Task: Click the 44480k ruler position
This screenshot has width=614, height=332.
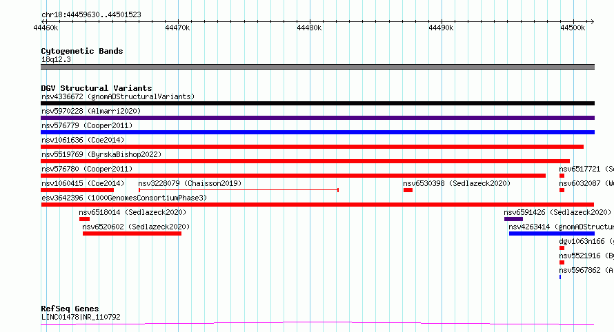Action: click(309, 28)
